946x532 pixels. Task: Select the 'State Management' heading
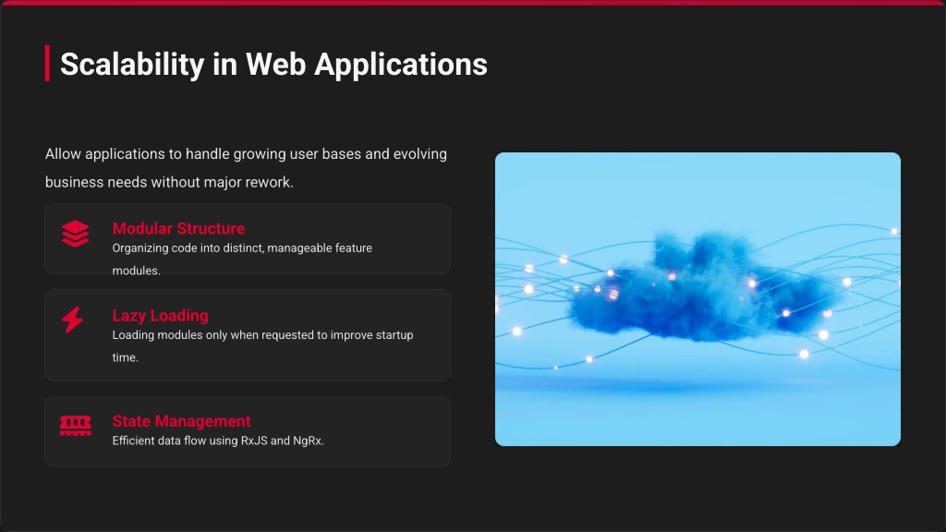coord(181,421)
